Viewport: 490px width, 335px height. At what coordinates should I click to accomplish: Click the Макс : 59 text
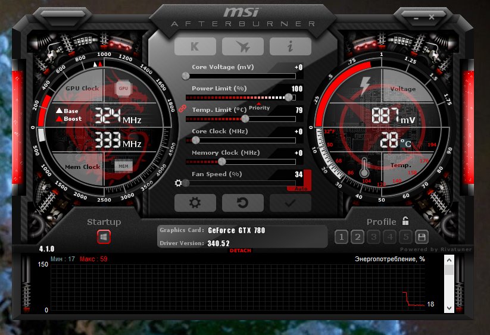click(x=93, y=259)
